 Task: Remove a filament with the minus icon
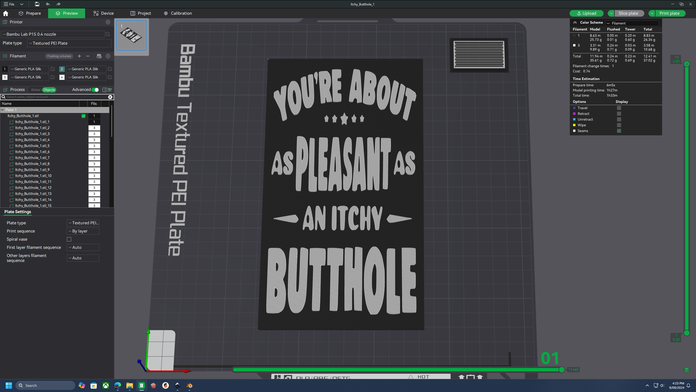88,56
